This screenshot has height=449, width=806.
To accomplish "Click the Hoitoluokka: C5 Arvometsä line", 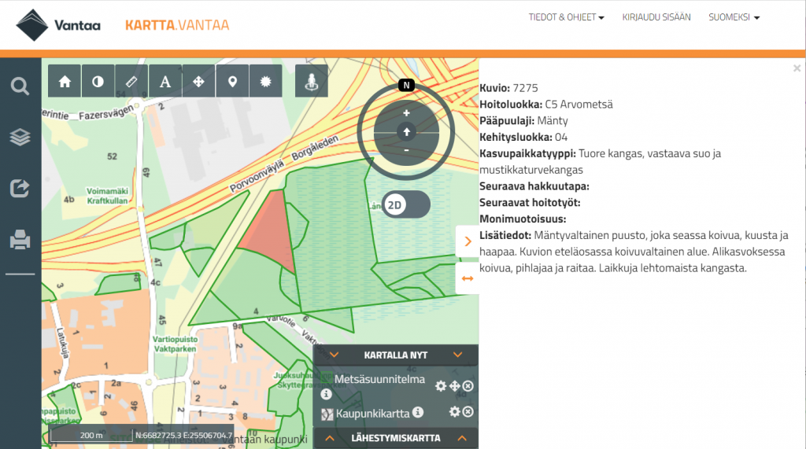I will point(546,105).
